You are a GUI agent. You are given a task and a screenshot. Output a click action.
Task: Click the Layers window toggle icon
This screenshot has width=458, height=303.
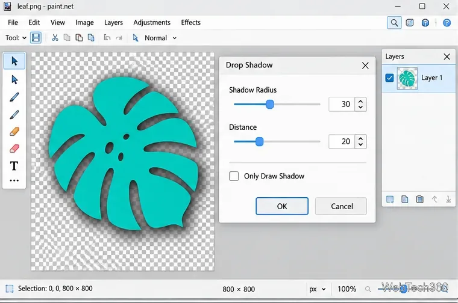coord(410,23)
